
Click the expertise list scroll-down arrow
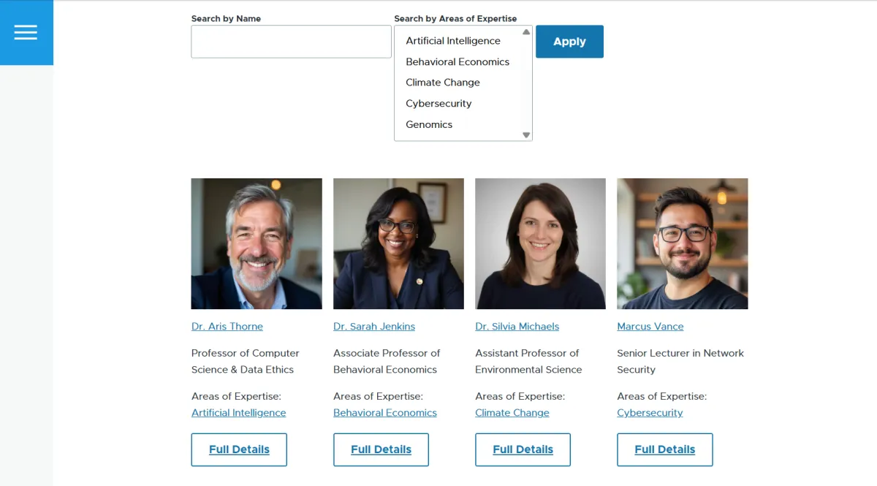pos(526,135)
